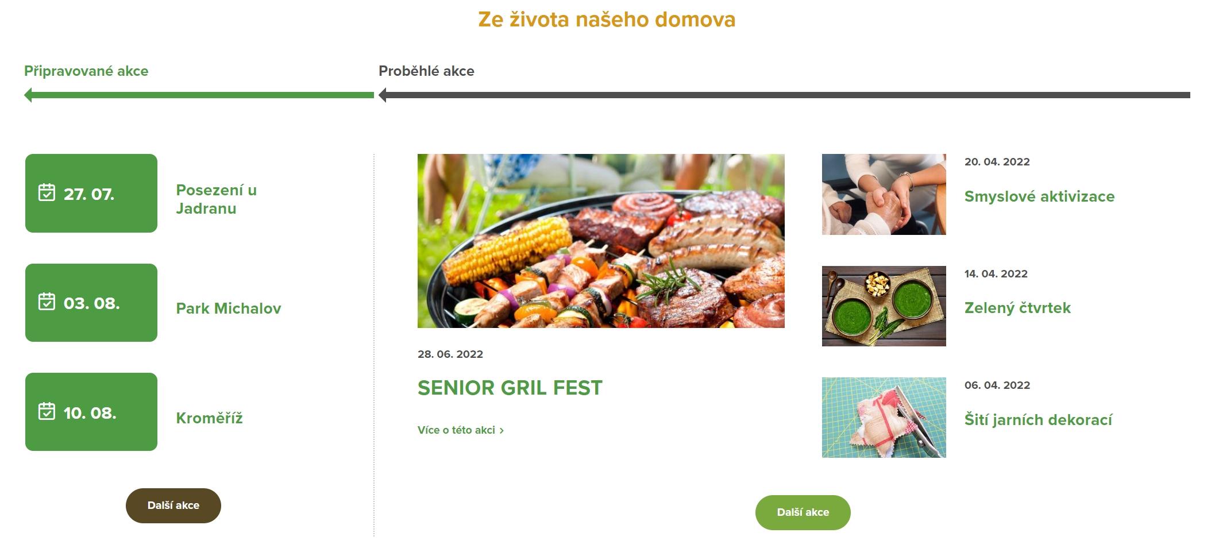Select the Smyslové aktivizace article title
The height and width of the screenshot is (552, 1215).
pos(1039,196)
